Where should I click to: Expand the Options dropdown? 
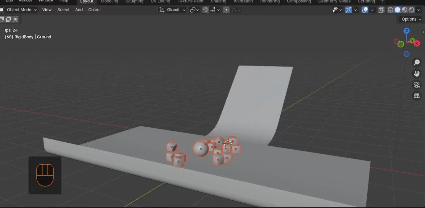click(411, 19)
